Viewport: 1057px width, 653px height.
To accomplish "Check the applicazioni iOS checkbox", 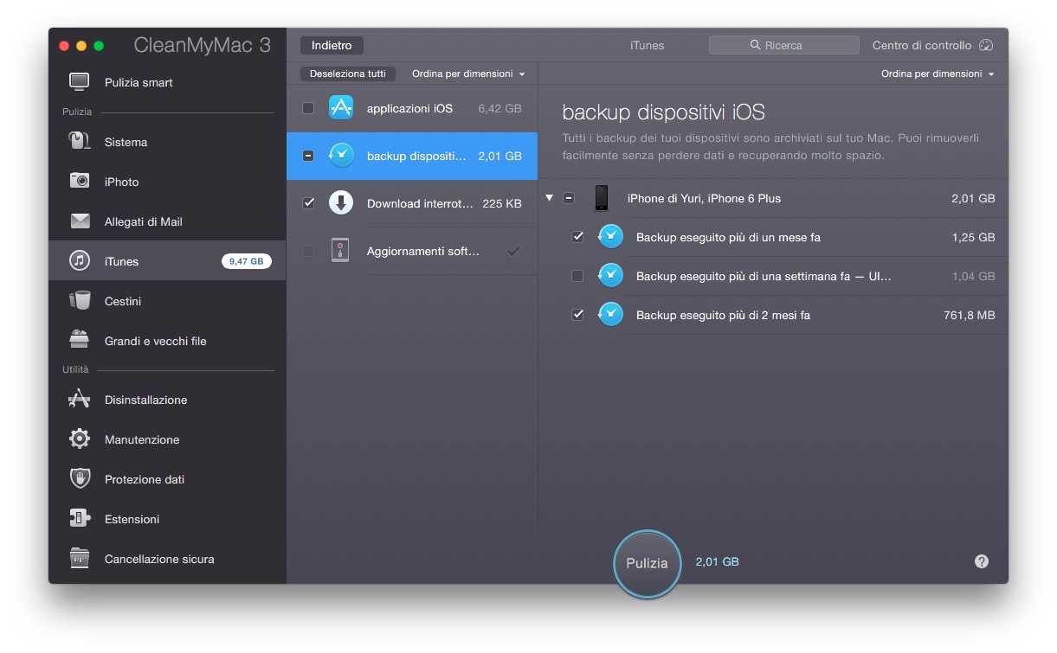I will click(x=308, y=108).
